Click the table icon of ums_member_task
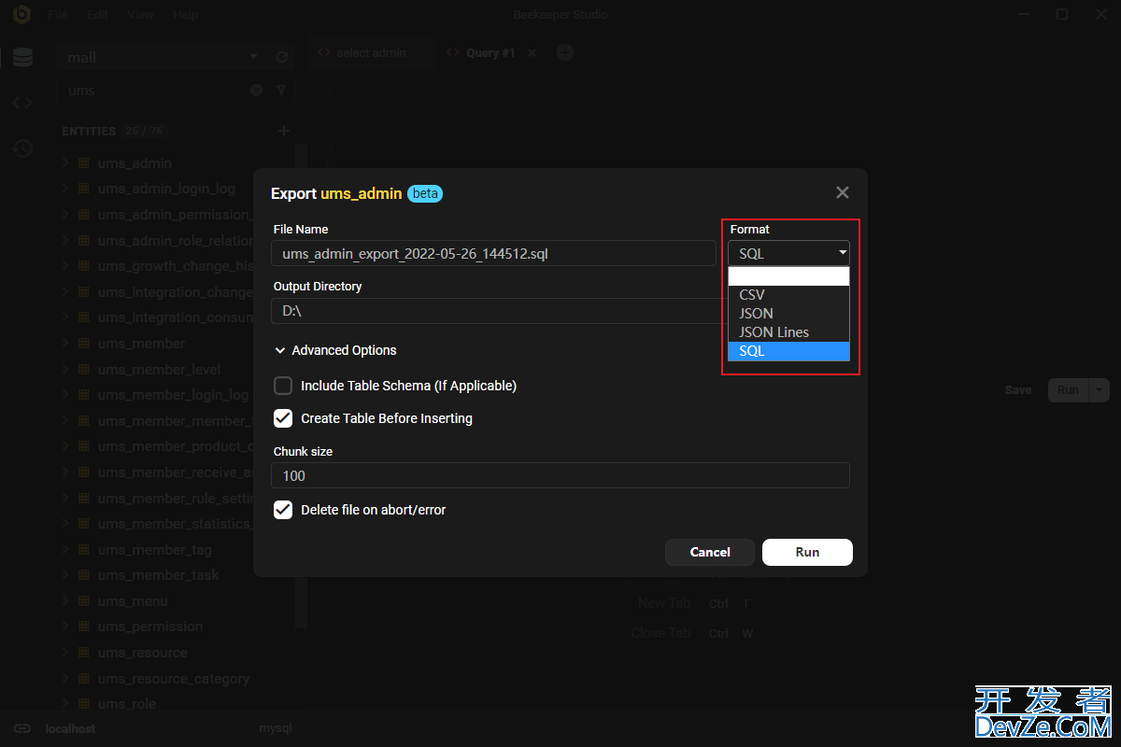 (x=84, y=575)
